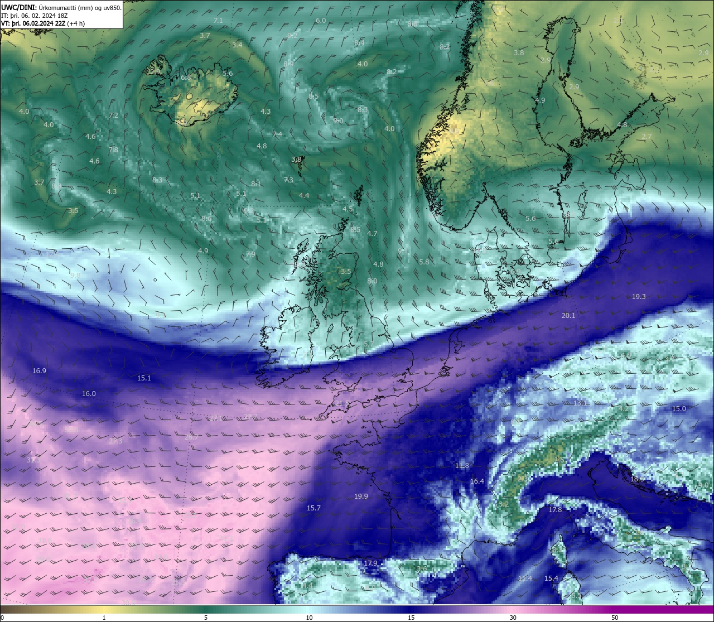The height and width of the screenshot is (622, 714).
Task: Click the 11.8 value on the map
Action: [462, 466]
